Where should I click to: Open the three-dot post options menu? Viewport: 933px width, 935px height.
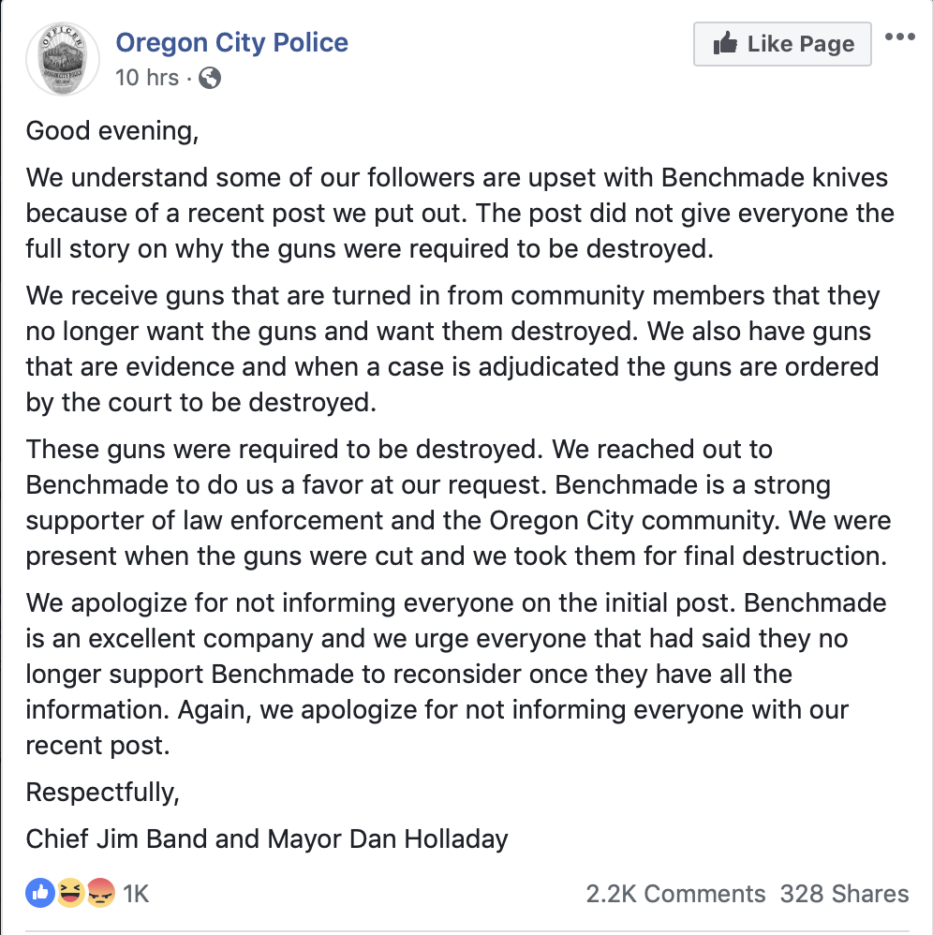coord(899,37)
